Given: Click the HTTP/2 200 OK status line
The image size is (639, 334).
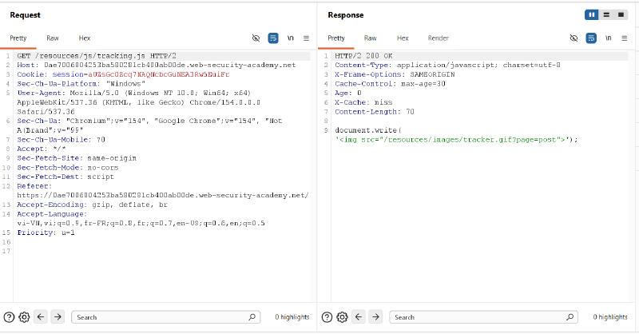Looking at the screenshot, I should (x=363, y=56).
